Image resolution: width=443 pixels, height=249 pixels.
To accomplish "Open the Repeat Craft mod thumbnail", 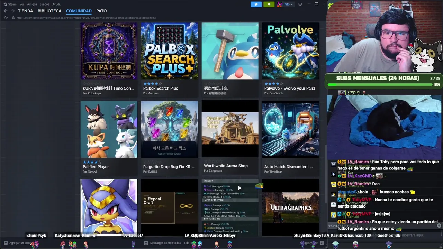I will click(x=170, y=207).
